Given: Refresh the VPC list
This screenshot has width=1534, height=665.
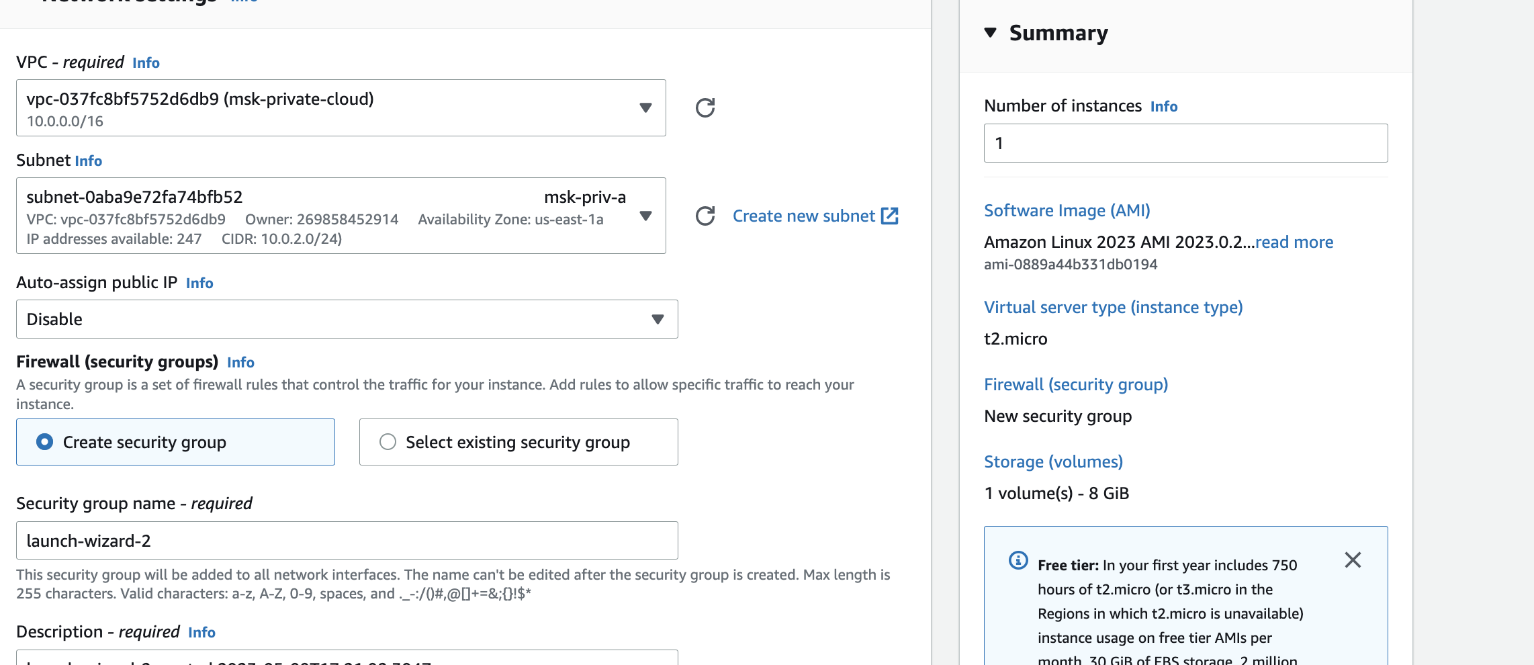Looking at the screenshot, I should [705, 107].
